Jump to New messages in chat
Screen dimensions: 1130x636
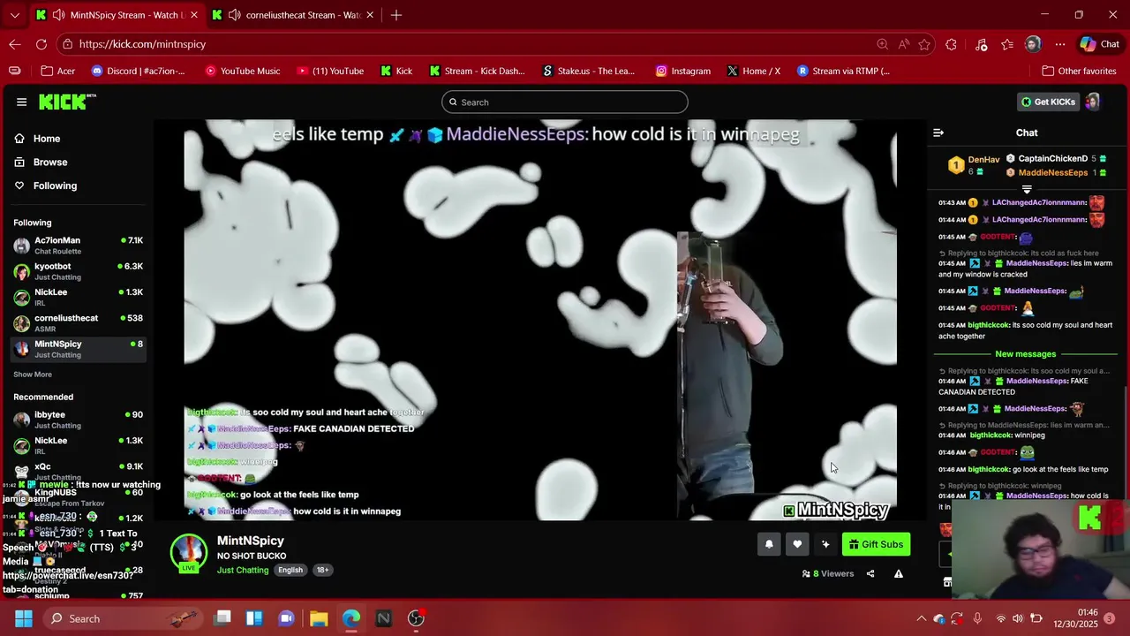point(1025,354)
